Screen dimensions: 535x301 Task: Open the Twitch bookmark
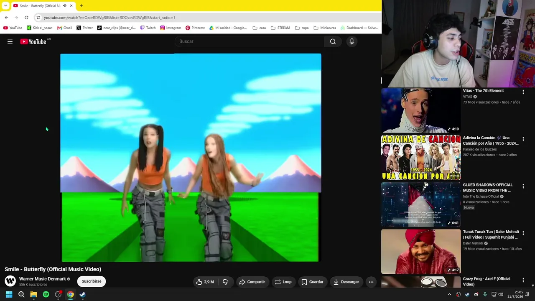pos(148,28)
